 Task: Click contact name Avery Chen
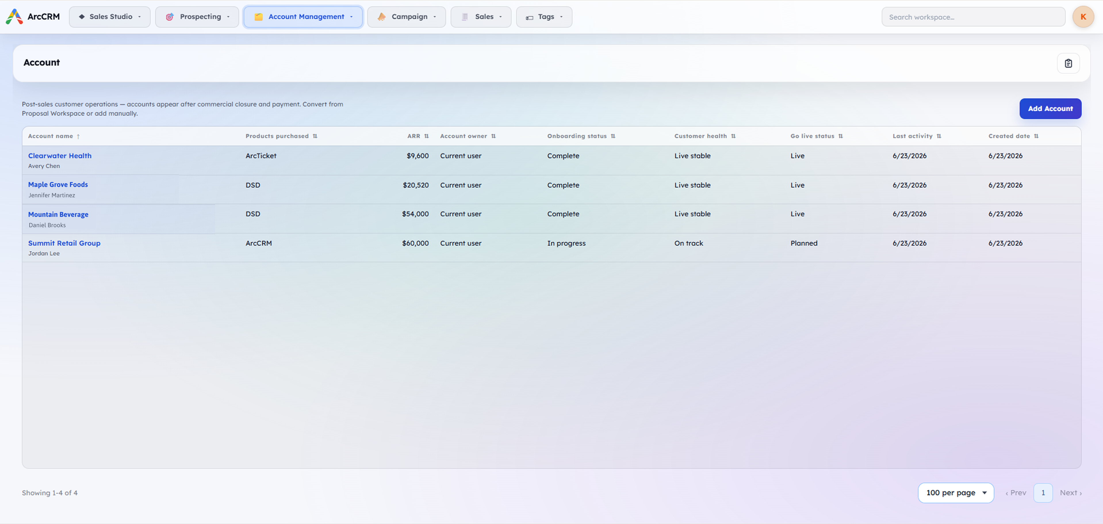[x=44, y=166]
